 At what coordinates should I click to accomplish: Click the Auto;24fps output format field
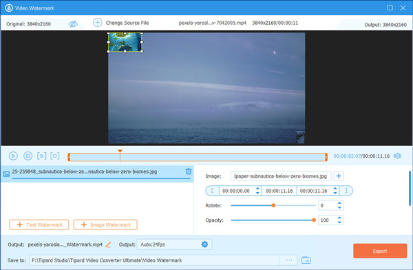coord(174,245)
